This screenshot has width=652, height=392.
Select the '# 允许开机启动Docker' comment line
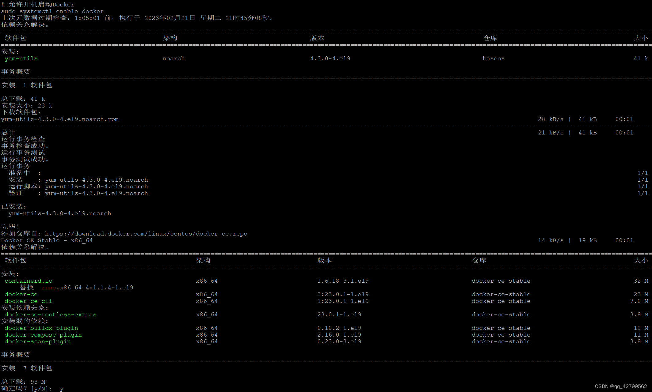[38, 5]
